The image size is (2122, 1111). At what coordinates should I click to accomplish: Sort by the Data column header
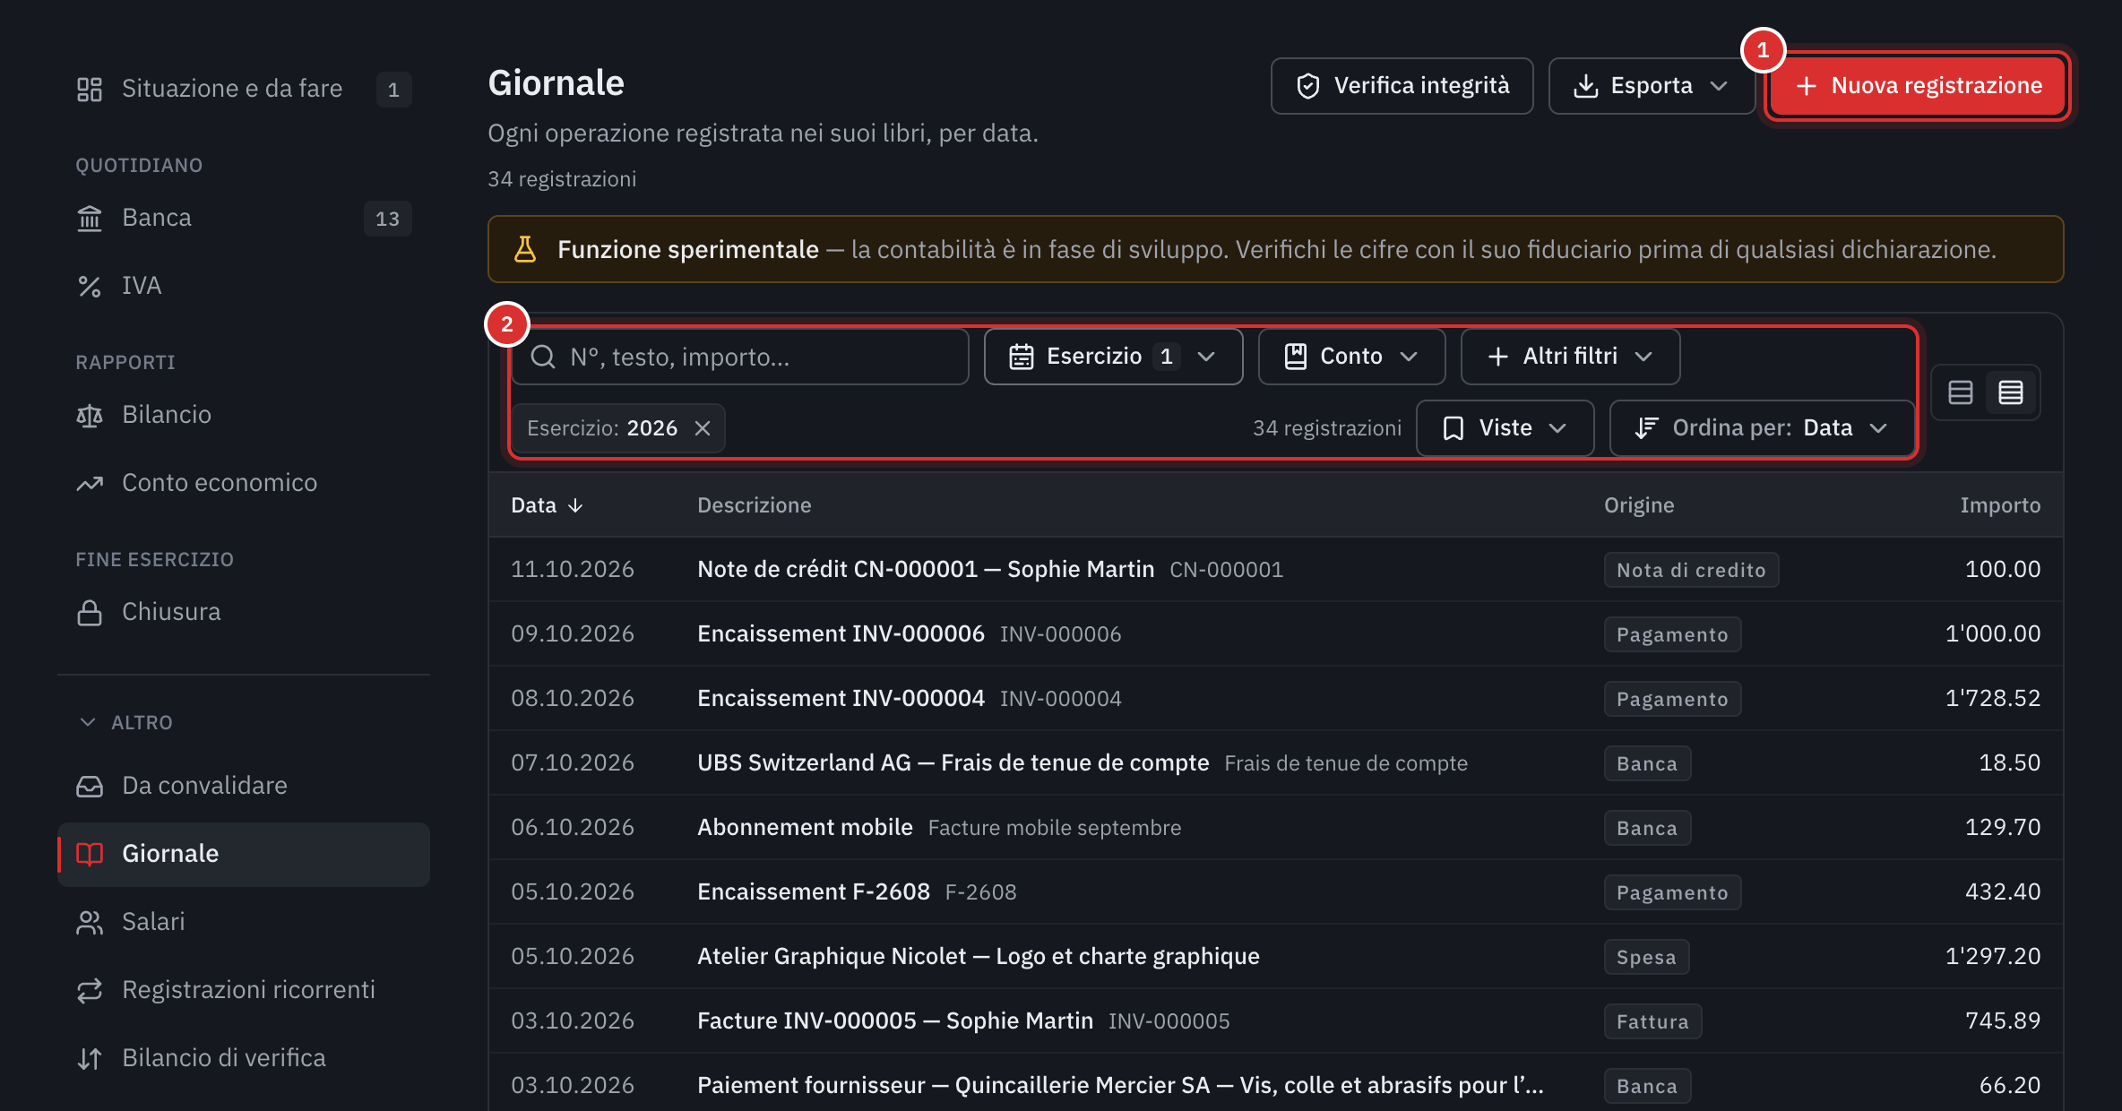[x=547, y=505]
